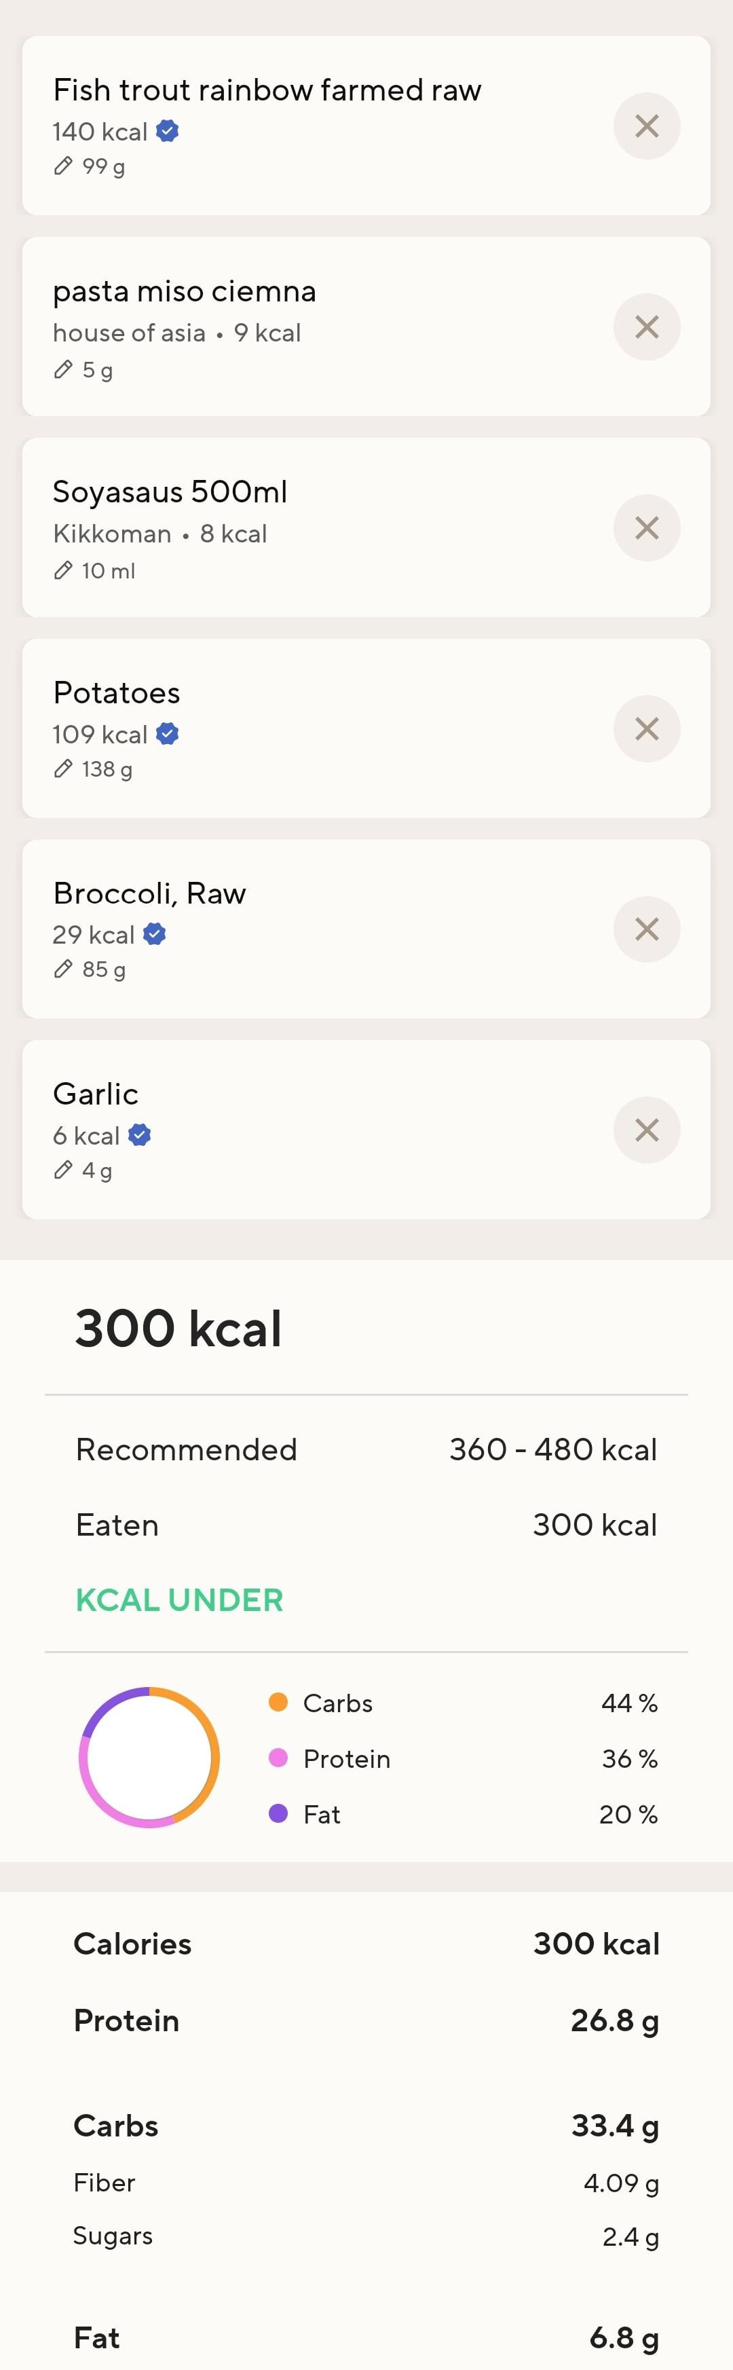Image resolution: width=733 pixels, height=2370 pixels.
Task: Delete Soyasaus 500ml from meal
Action: coord(647,528)
